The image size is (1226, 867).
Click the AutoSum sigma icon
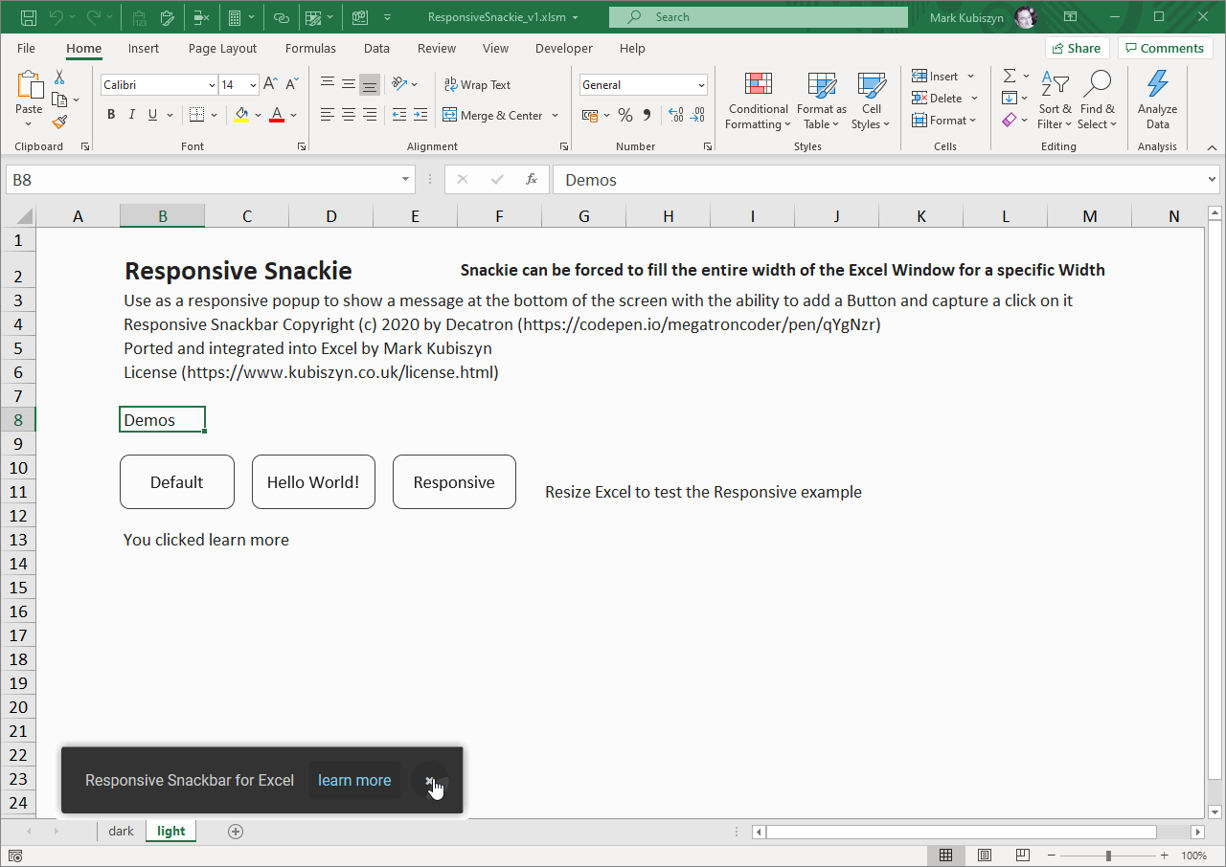(x=1010, y=76)
